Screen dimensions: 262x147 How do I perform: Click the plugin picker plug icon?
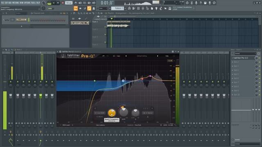(156, 8)
